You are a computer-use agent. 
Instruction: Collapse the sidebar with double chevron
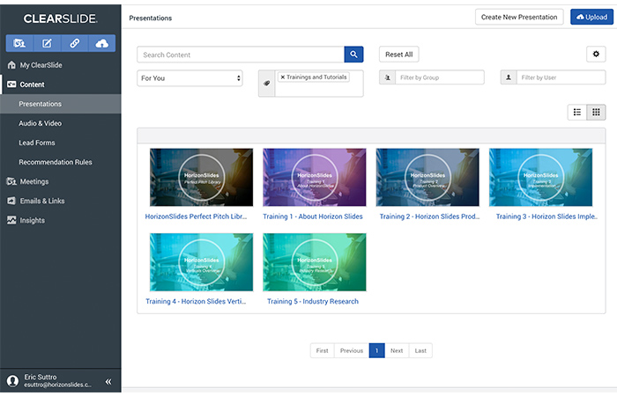[x=108, y=381]
